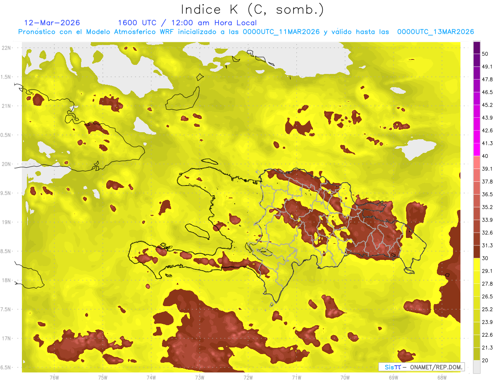Click the 32.6 color scale label

pyautogui.click(x=487, y=233)
